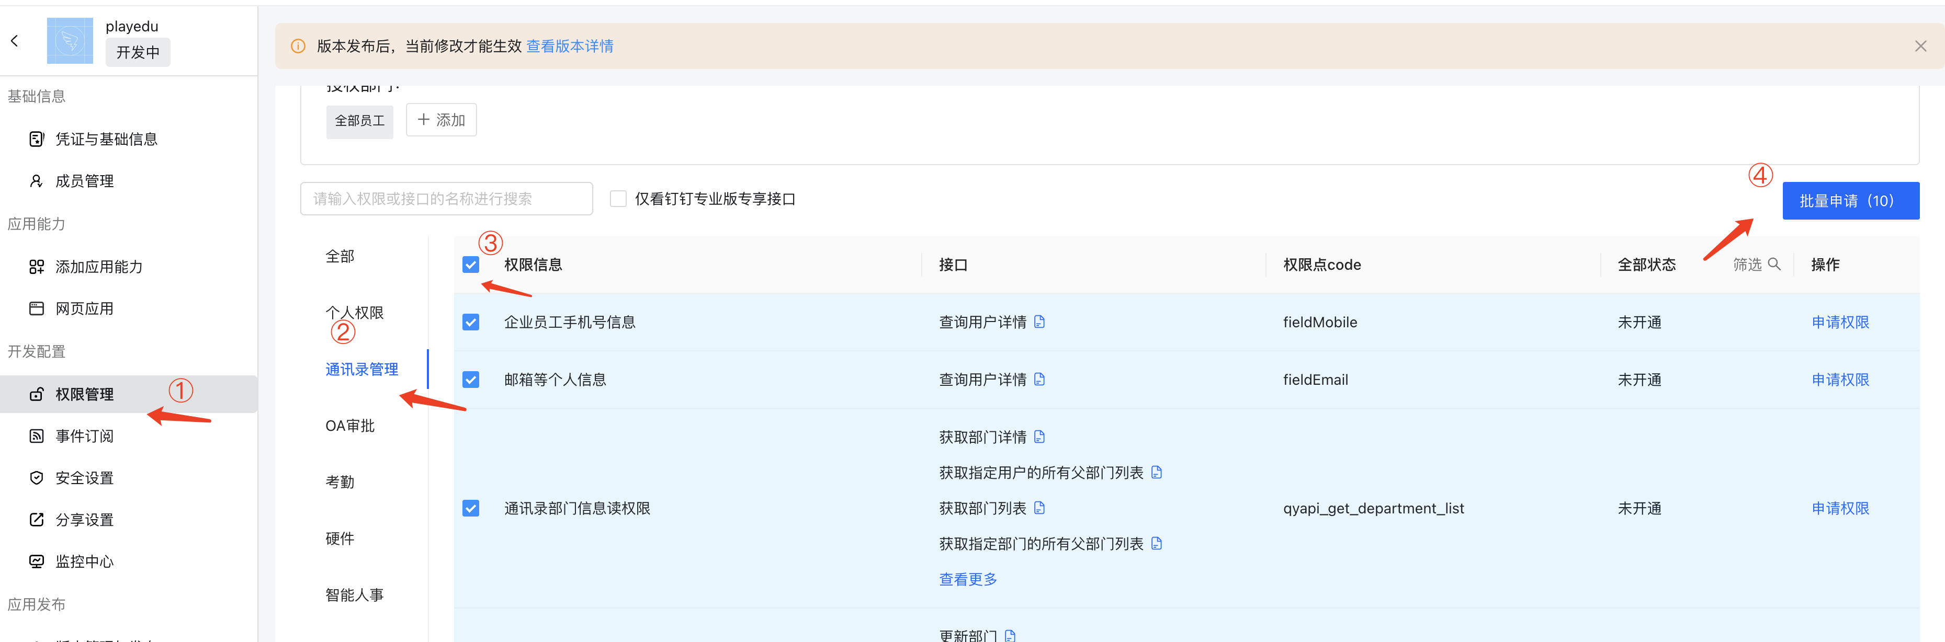Screen dimensions: 1945x642
Task: Open doc icon beside 获取指定用户的所有父部门列表
Action: pos(1157,472)
